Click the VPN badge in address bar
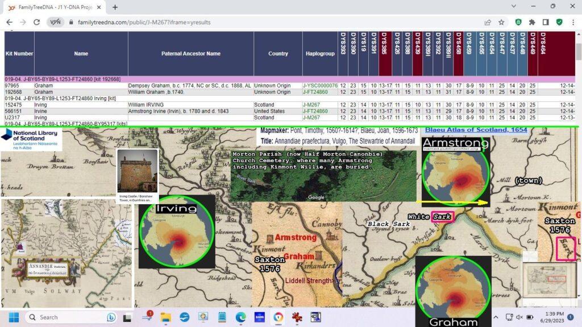 click(x=55, y=22)
